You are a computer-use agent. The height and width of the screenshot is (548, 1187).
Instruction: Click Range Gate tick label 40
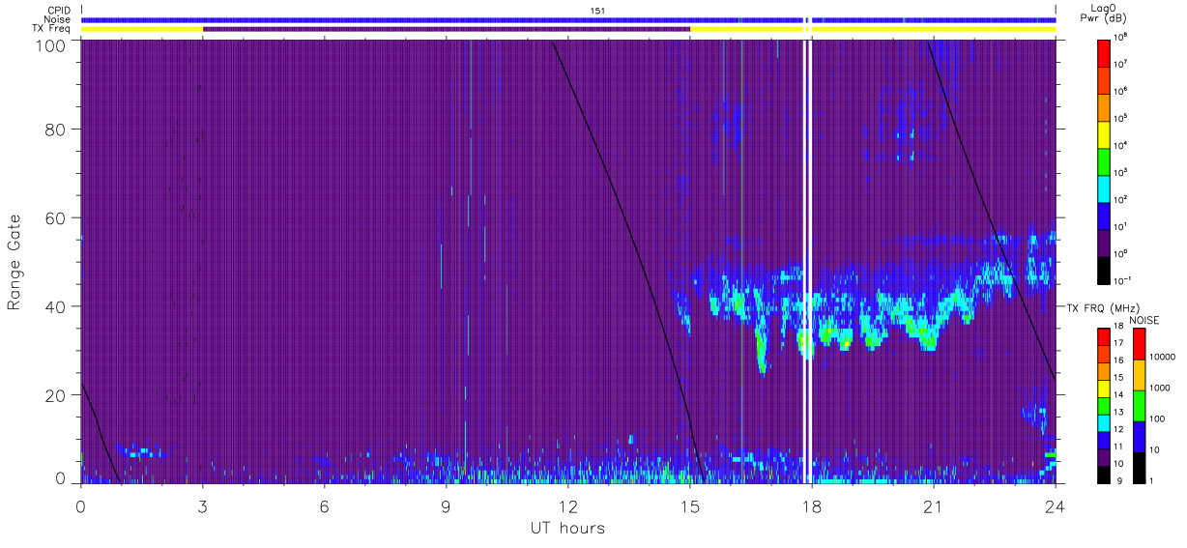[55, 306]
